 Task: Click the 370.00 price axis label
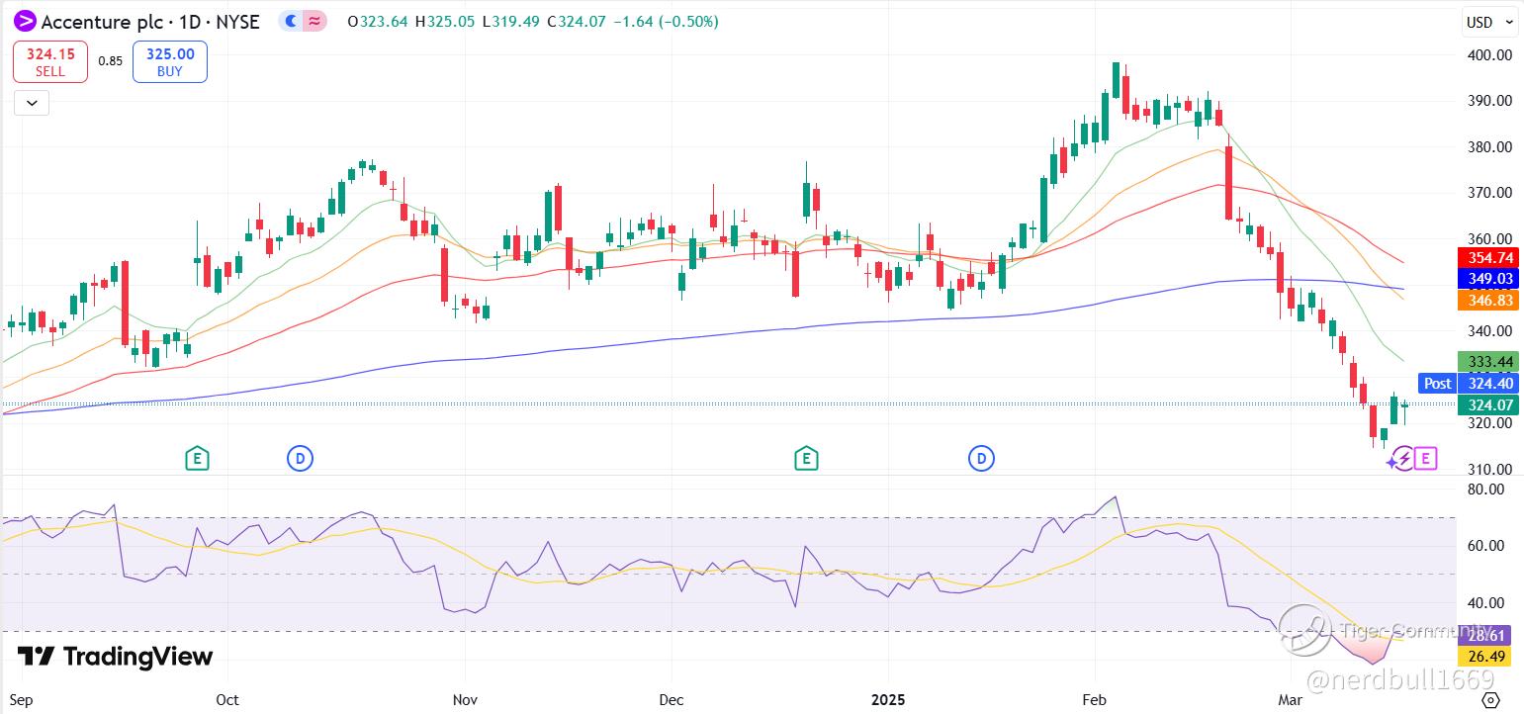[1489, 193]
